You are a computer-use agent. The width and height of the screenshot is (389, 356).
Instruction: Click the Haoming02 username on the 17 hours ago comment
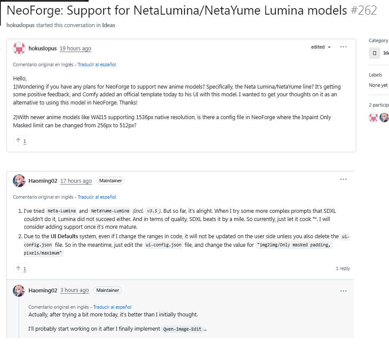43,181
